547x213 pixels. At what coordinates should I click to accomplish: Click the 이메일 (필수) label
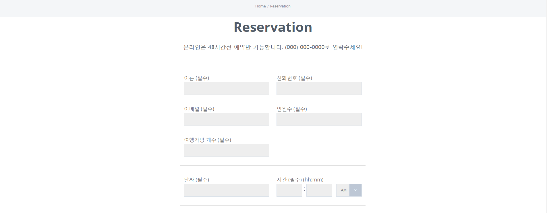[x=199, y=109]
